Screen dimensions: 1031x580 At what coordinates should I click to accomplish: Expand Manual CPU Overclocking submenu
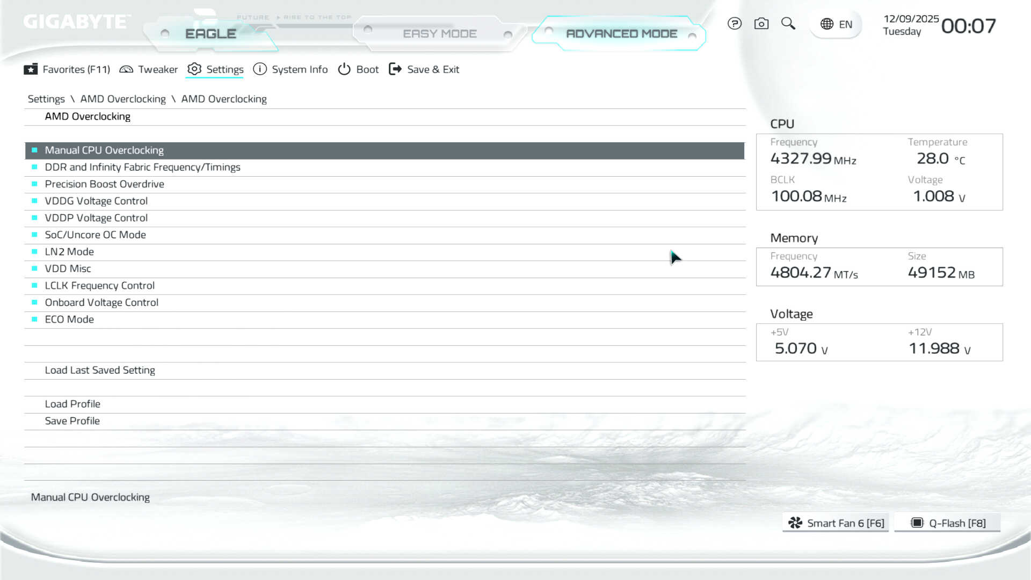[x=104, y=150]
